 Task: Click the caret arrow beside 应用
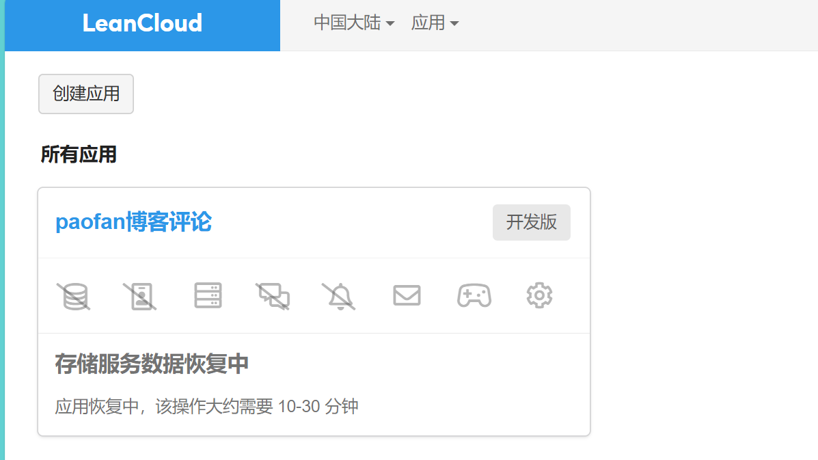[x=454, y=24]
